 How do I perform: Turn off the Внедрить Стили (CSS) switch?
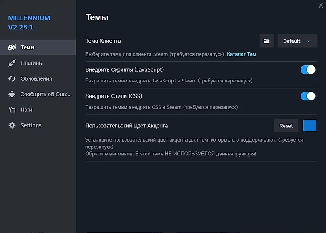tap(308, 96)
